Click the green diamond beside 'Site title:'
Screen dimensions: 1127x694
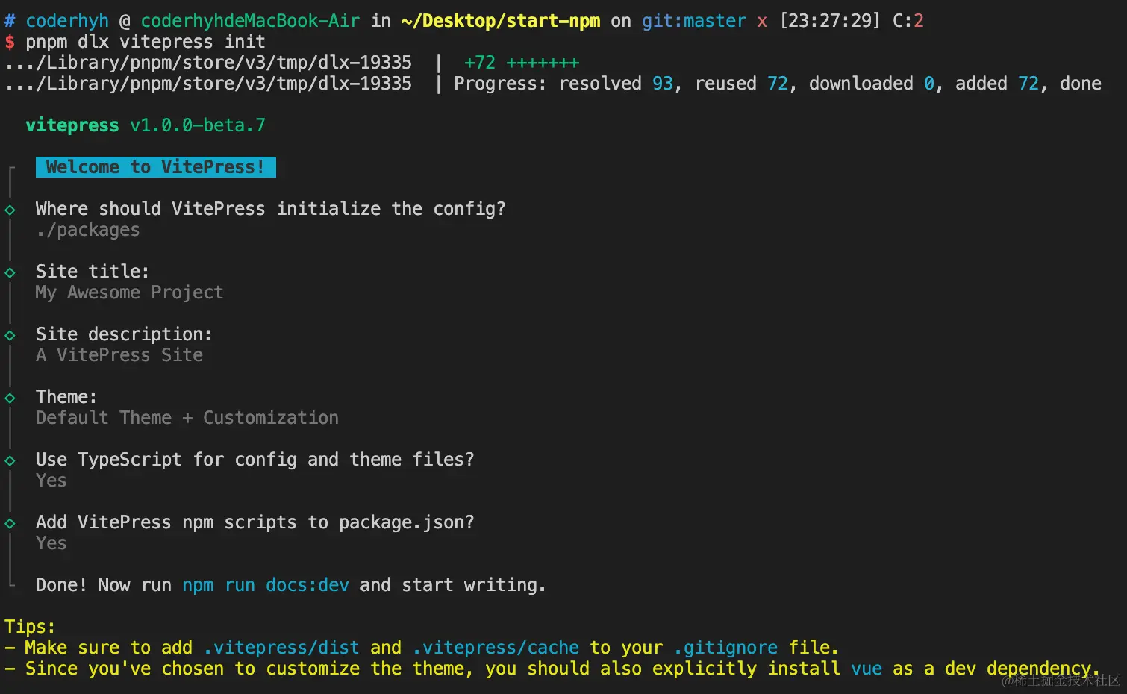[x=10, y=272]
